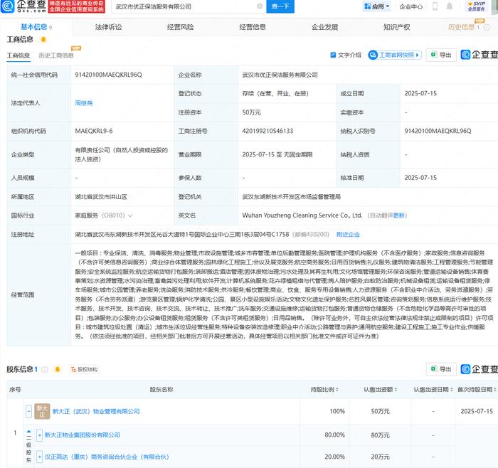This screenshot has height=468, width=498.
Task: Open 新大正物业集团股份有限公司 link
Action: (x=83, y=435)
